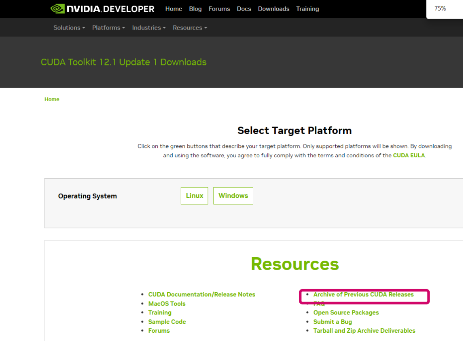The image size is (464, 342).
Task: Select the Training top navigation item
Action: 308,9
